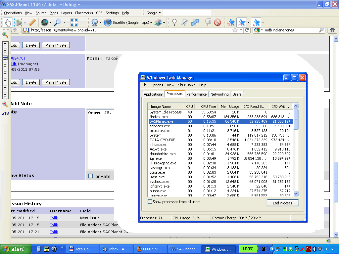The image size is (339, 254).
Task: Switch to the Performance tab
Action: coord(196,94)
